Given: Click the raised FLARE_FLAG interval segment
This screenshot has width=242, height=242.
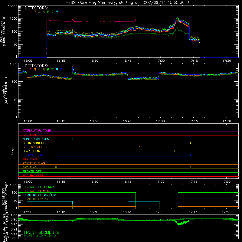Looking at the screenshot, I should [180, 150].
